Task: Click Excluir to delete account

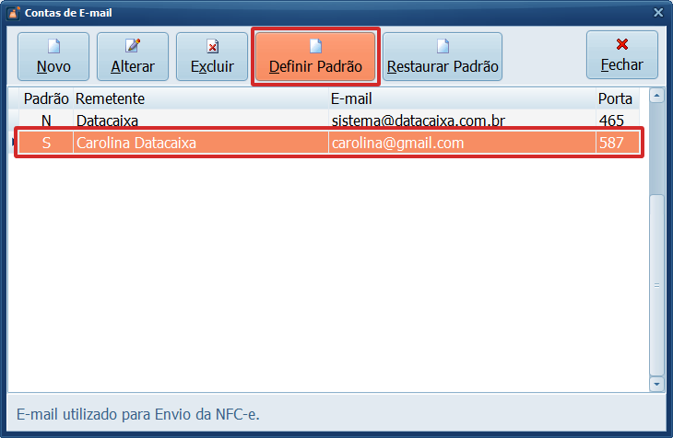Action: tap(212, 56)
